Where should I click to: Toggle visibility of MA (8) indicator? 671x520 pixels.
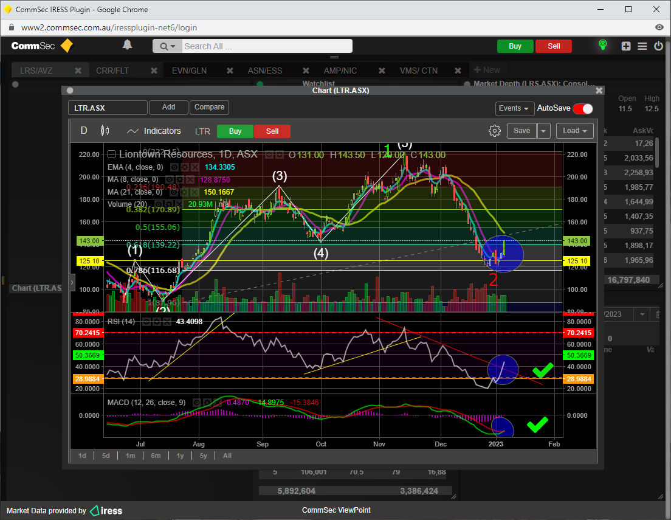coord(170,179)
